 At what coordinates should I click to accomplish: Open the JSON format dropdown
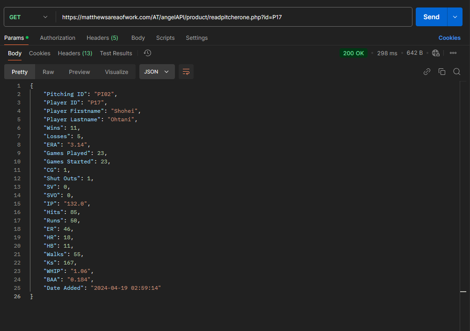tap(157, 72)
